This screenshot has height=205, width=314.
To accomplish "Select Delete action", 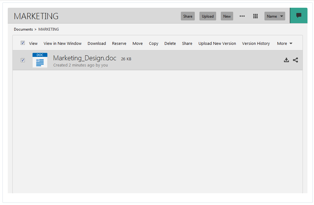I will pos(170,43).
